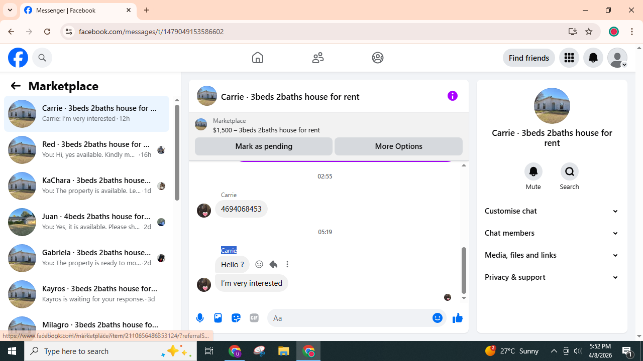
Task: Click the Mark as pending button
Action: pos(264,146)
